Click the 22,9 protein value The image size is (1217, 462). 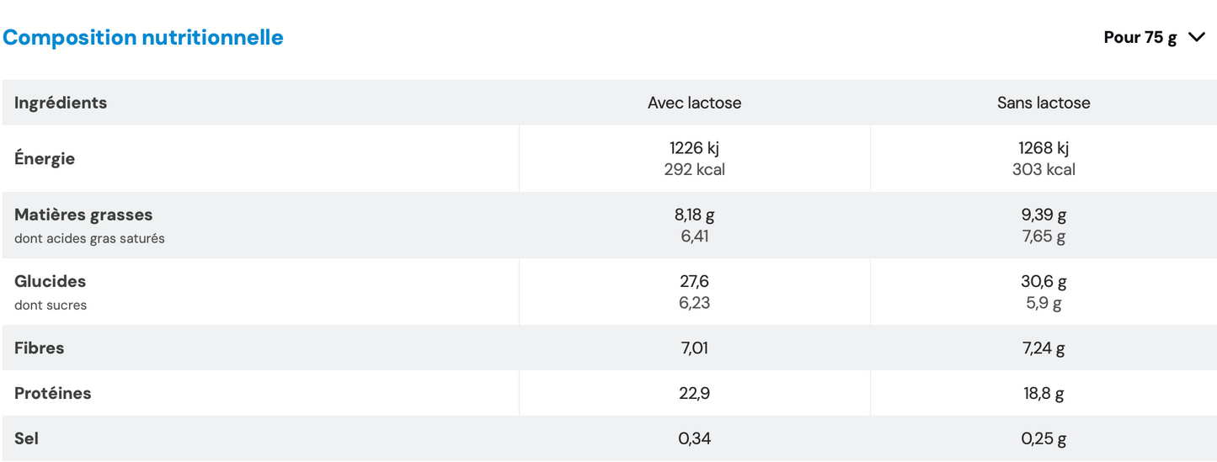tap(694, 393)
